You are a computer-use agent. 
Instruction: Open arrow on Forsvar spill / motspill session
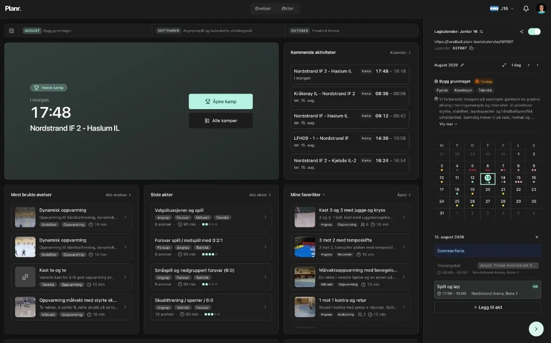pos(265,247)
